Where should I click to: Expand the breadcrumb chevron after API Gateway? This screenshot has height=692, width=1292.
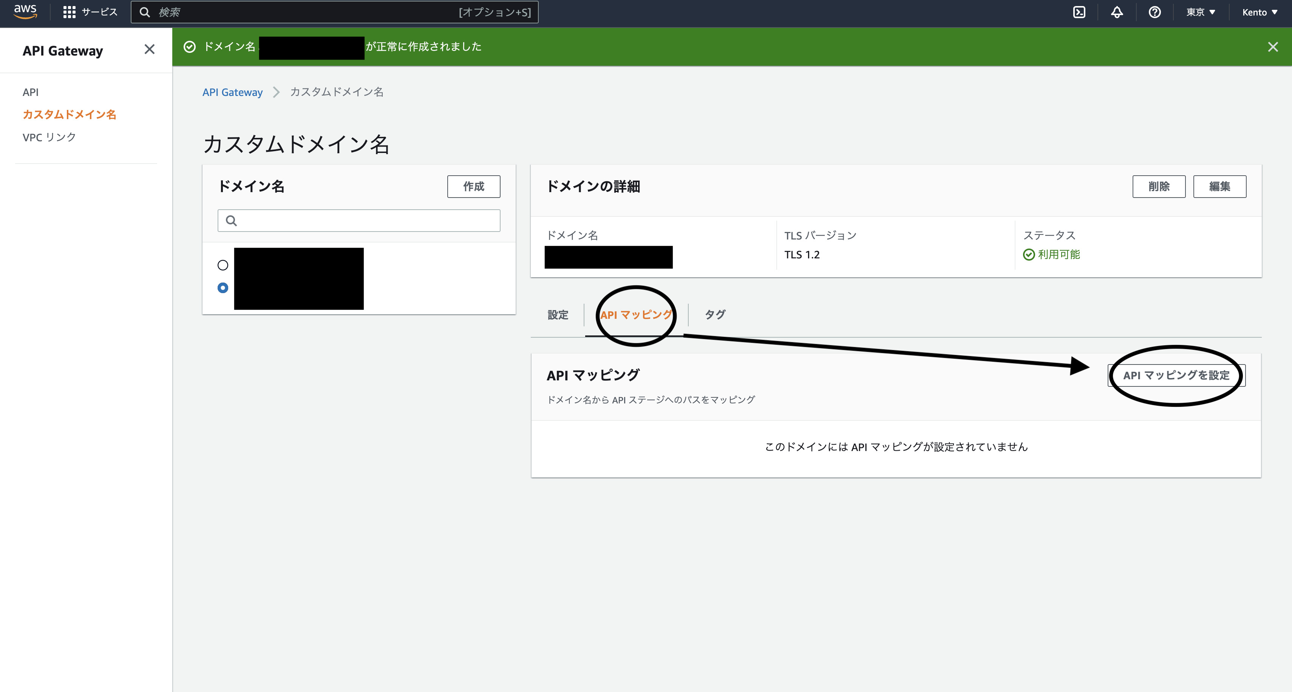point(276,92)
